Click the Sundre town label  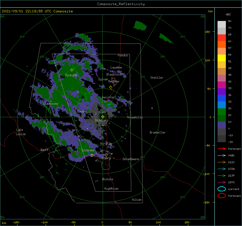pos(81,111)
